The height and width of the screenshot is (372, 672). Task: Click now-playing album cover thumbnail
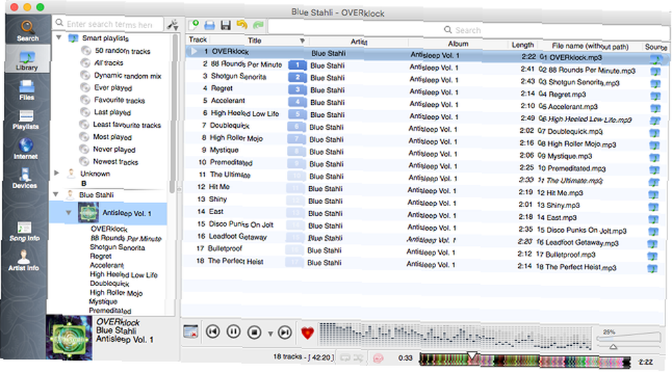[x=69, y=338]
